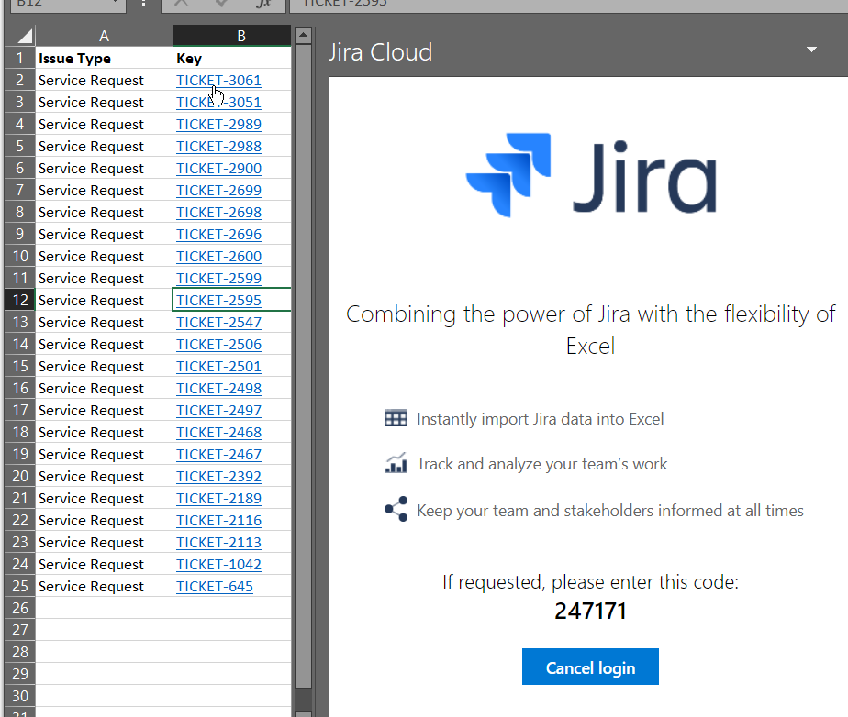Open the TICKET-2696 link
The height and width of the screenshot is (717, 848).
pos(218,235)
